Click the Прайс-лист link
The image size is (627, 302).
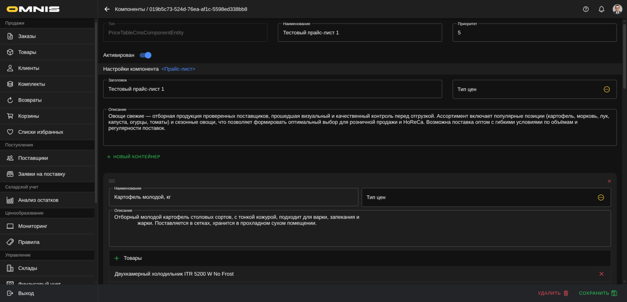178,69
